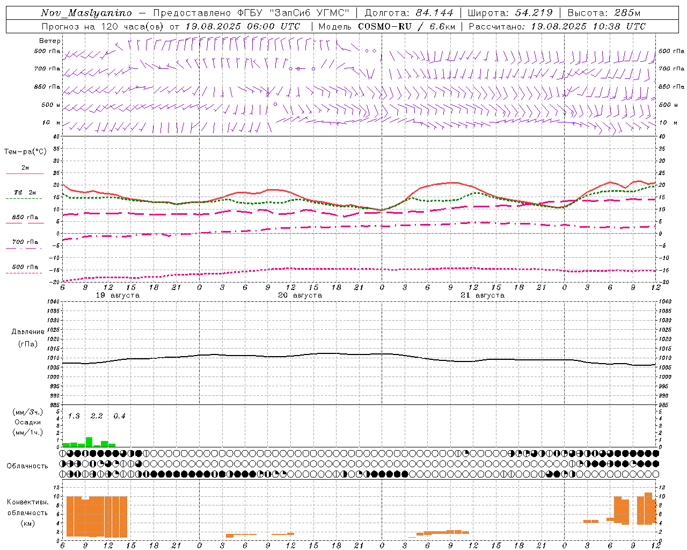The height and width of the screenshot is (550, 687).
Task: Click the calculated time 19.08.2025 10:38 UTC
Action: 588,26
